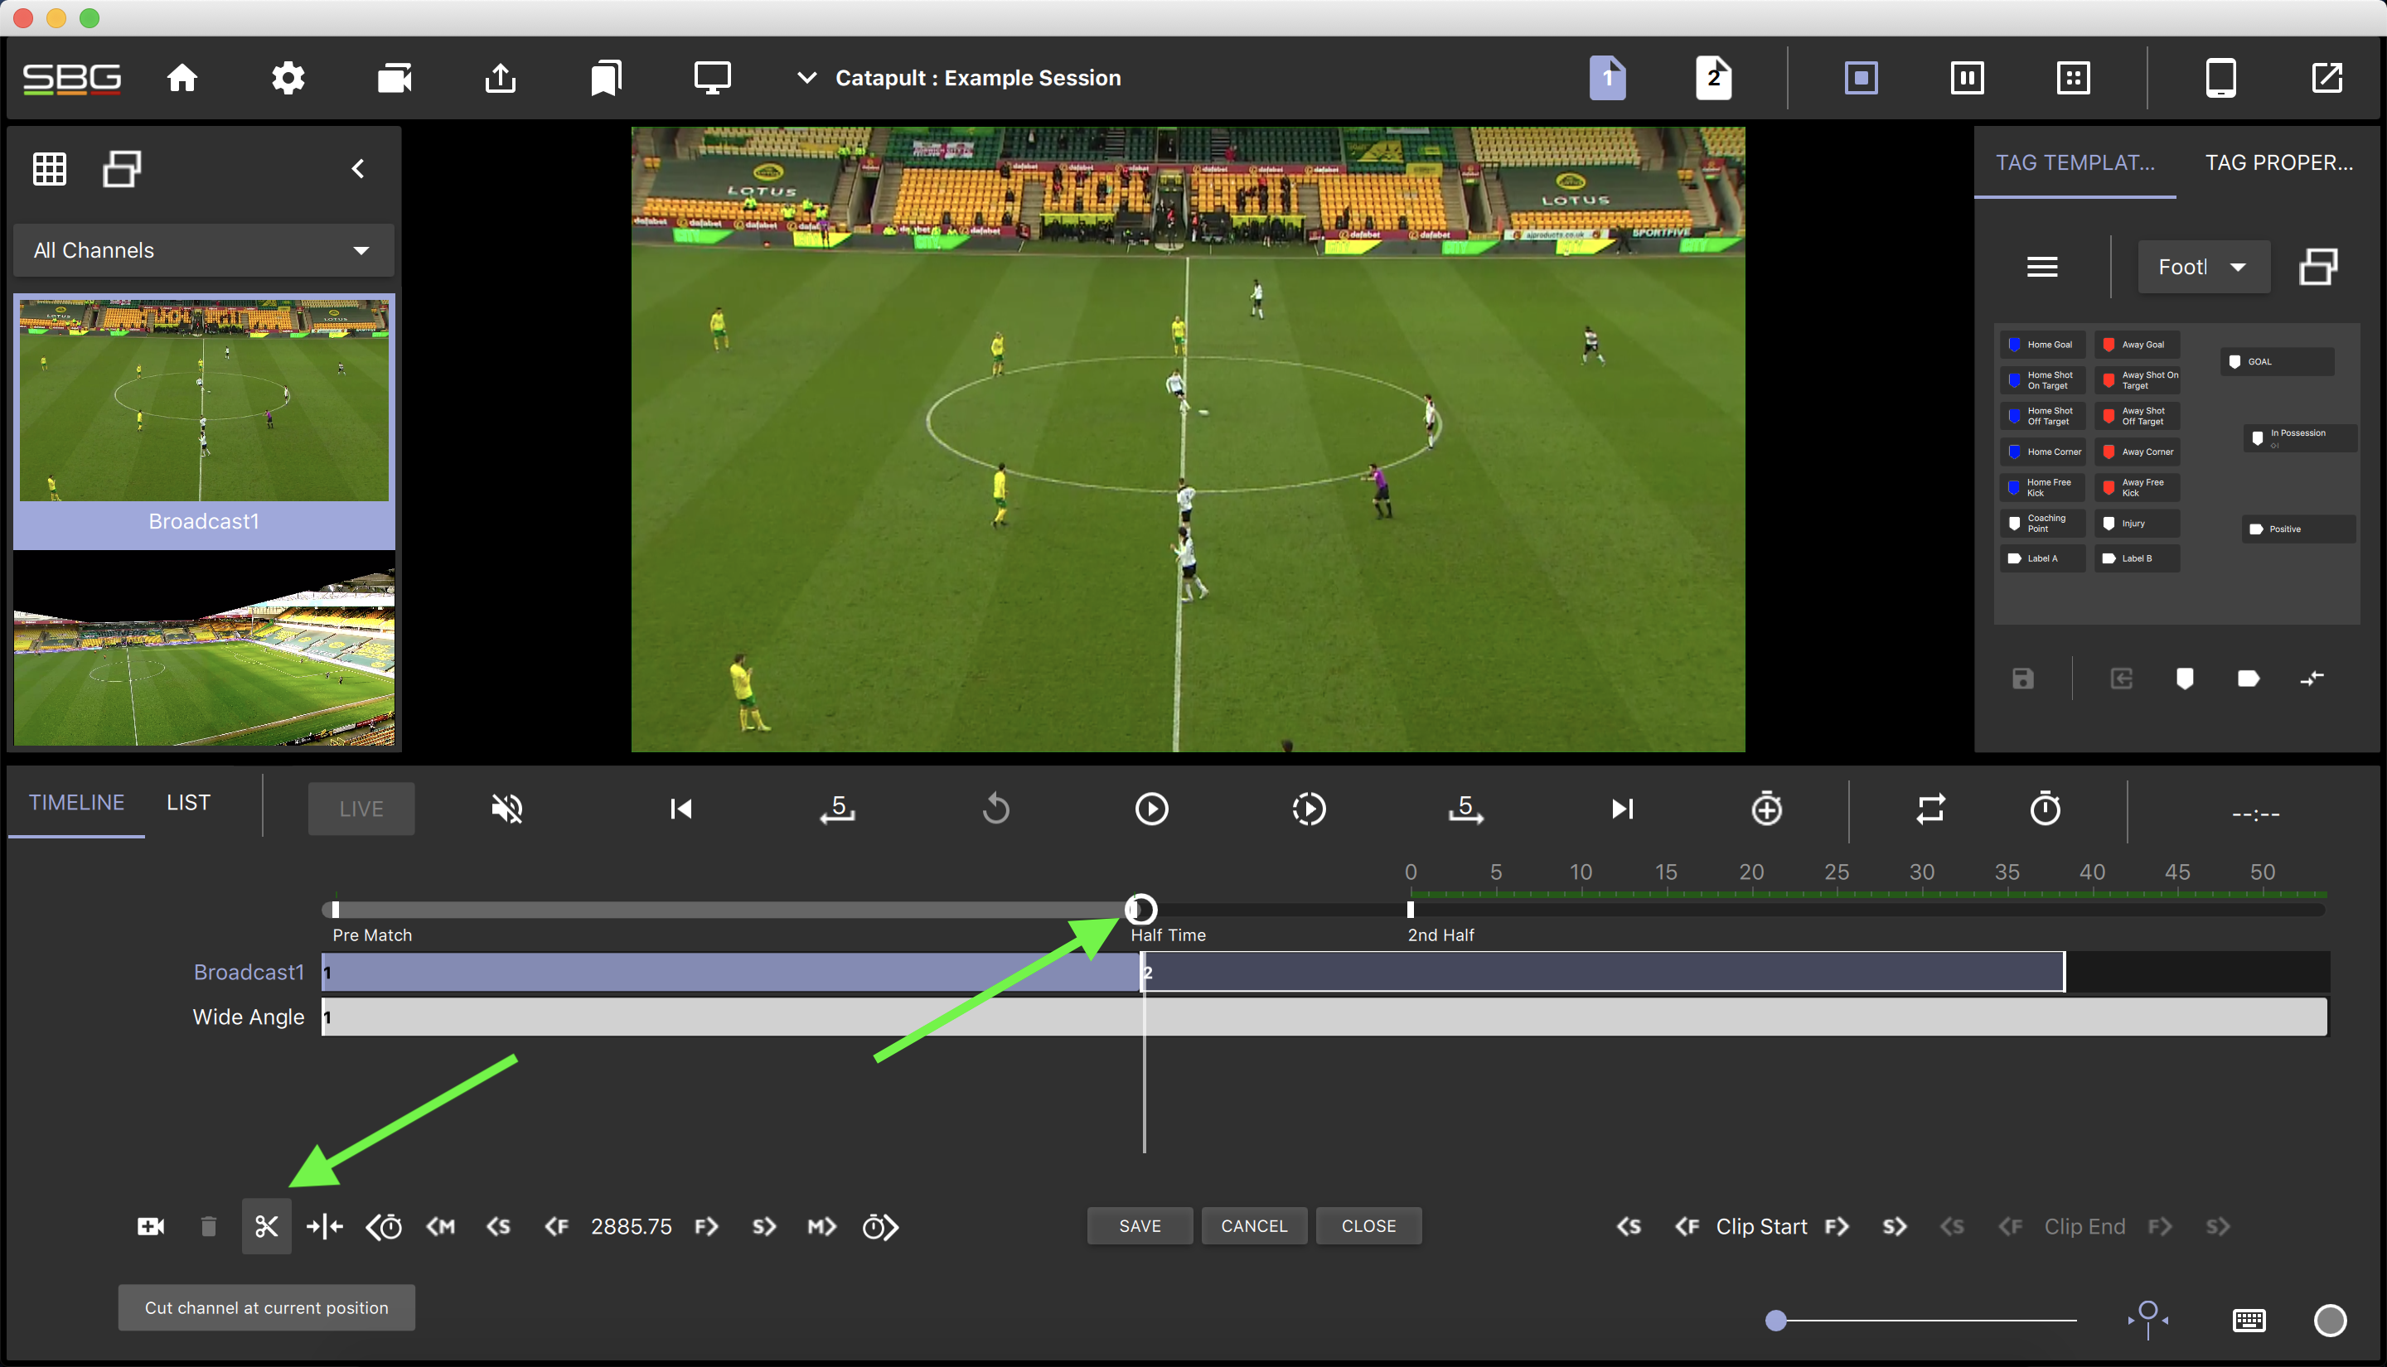Add new video channel icon
The height and width of the screenshot is (1367, 2387).
tap(150, 1226)
